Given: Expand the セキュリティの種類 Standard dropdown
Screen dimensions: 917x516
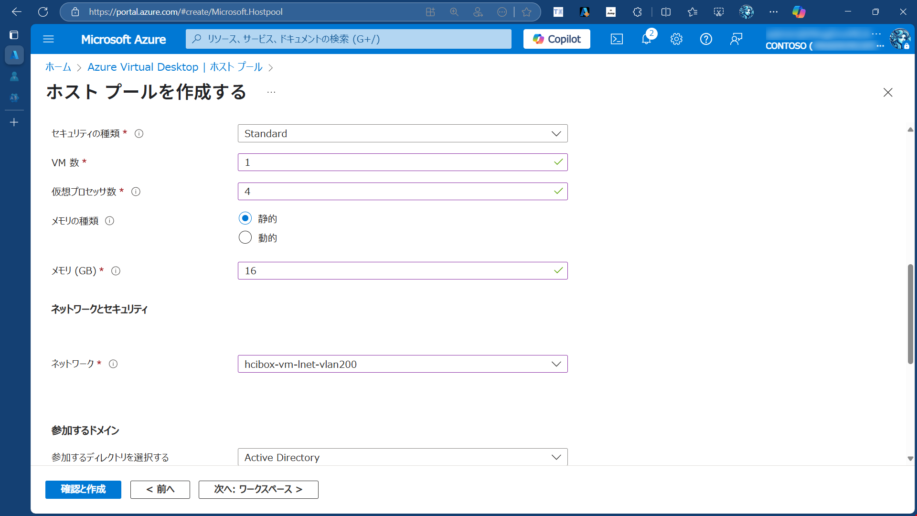Looking at the screenshot, I should tap(402, 134).
